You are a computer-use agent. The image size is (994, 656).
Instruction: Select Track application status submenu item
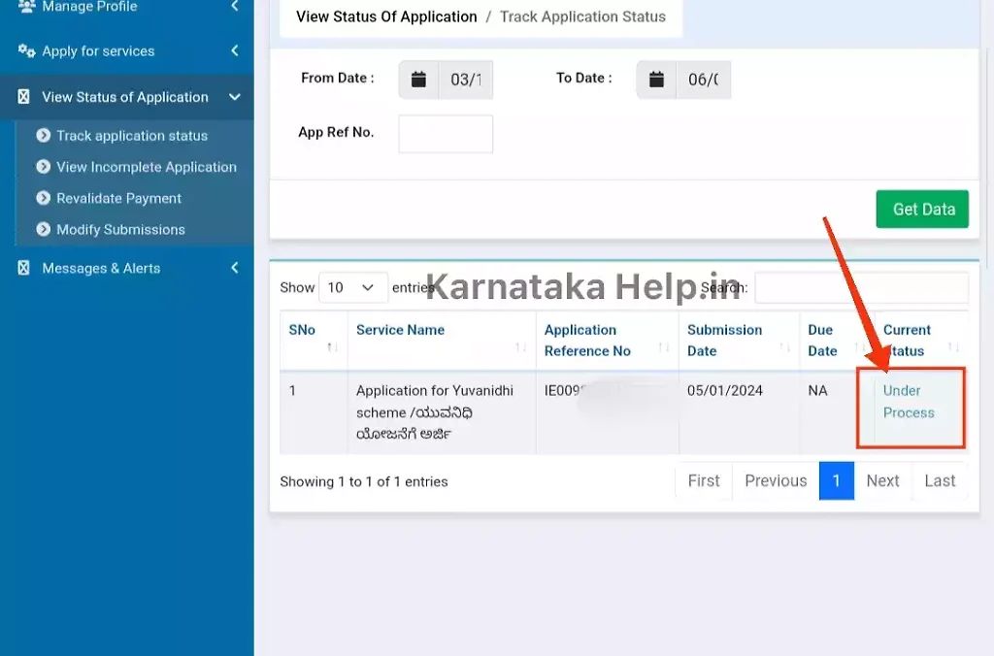pos(132,136)
